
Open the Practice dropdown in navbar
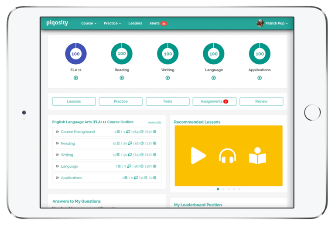112,23
